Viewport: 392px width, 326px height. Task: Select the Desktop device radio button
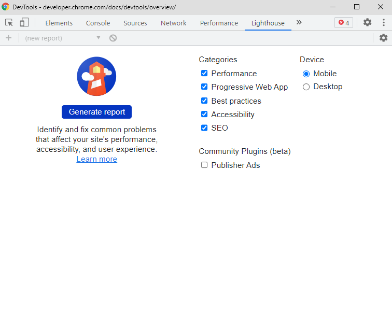[306, 87]
